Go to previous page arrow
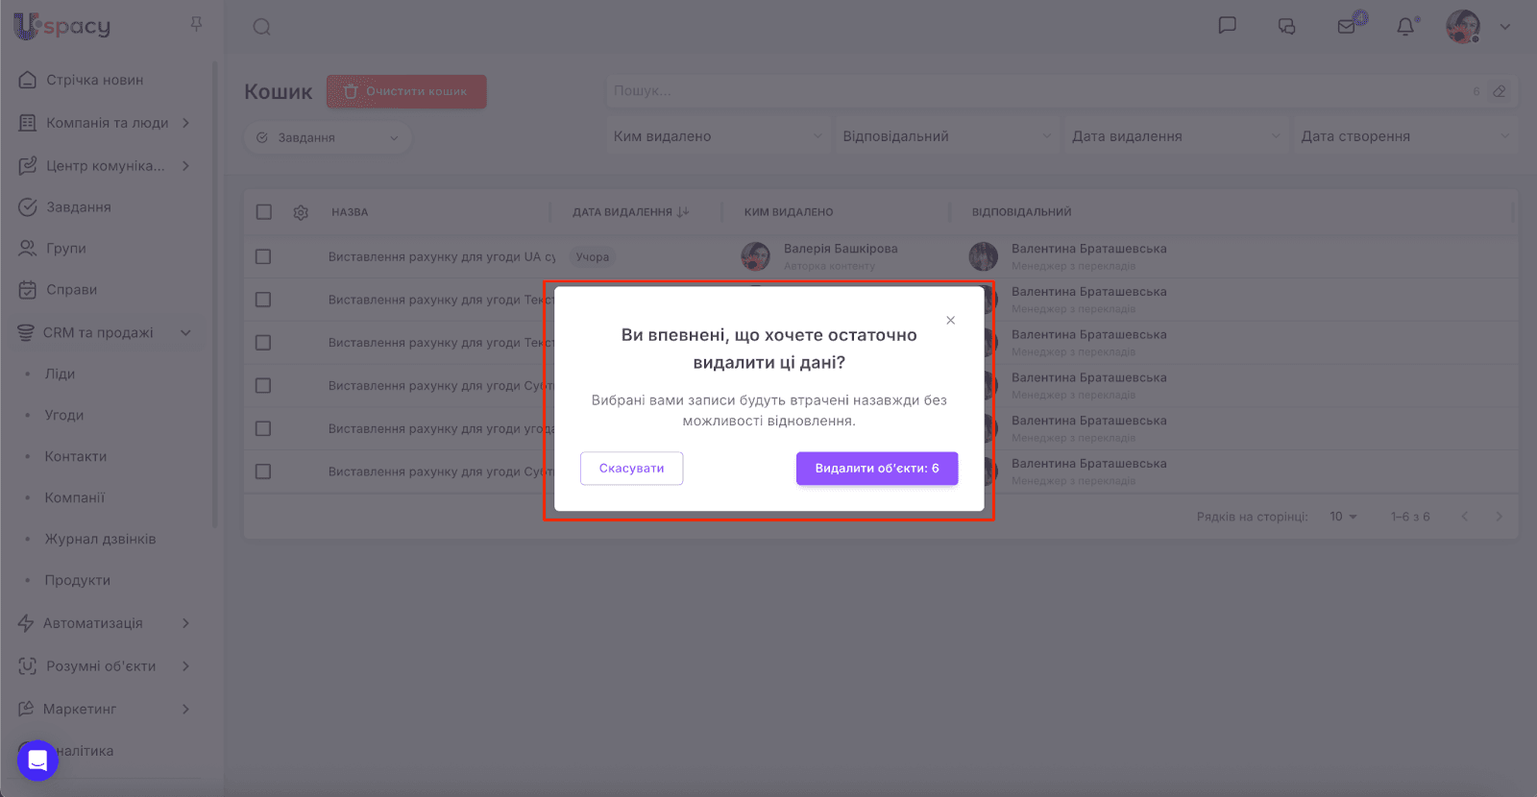Image resolution: width=1537 pixels, height=797 pixels. [1465, 517]
